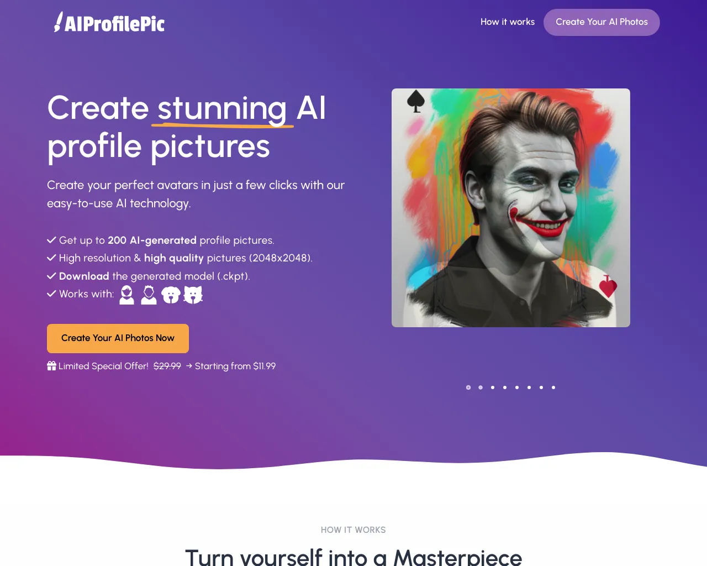
Task: Click the AIProfilePic paintbrush logo
Action: coord(109,22)
